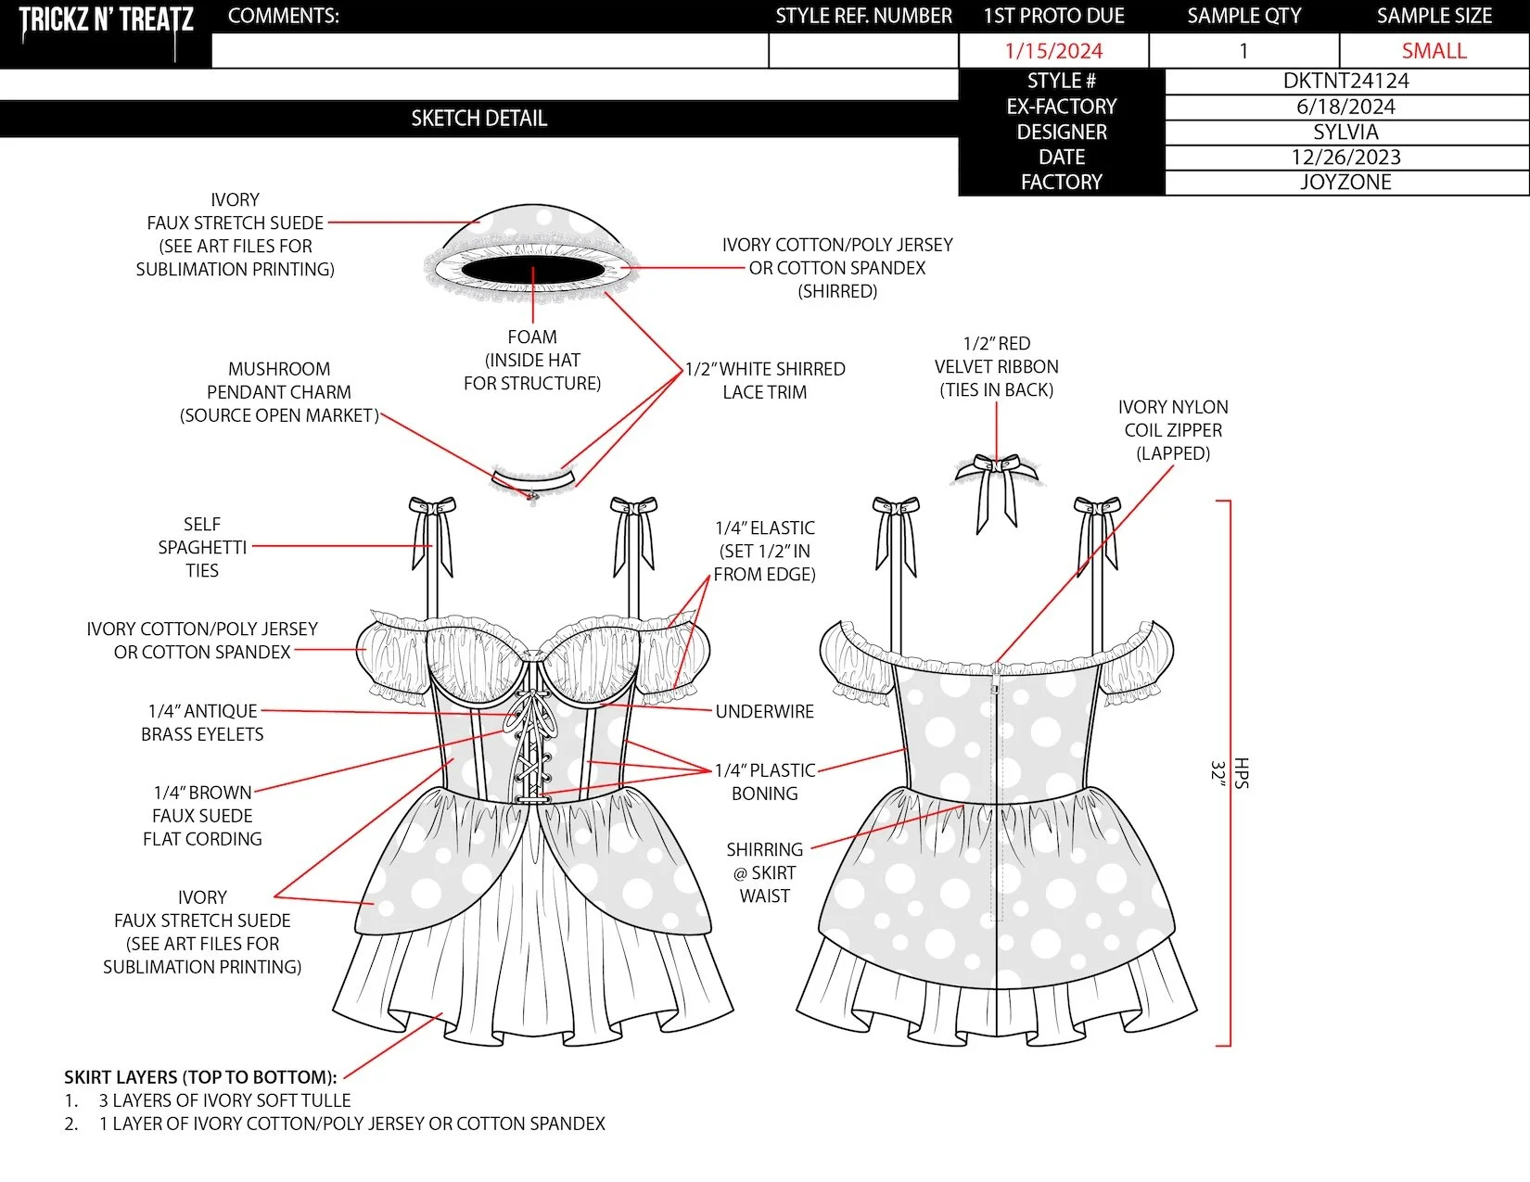1530x1182 pixels.
Task: Expand the EX-FACTORY date field
Action: pos(1345,106)
